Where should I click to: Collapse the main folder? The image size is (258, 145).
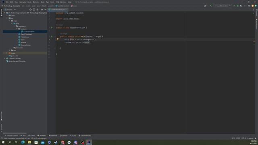tap(10, 21)
